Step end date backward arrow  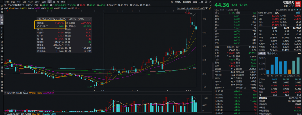click(59, 19)
